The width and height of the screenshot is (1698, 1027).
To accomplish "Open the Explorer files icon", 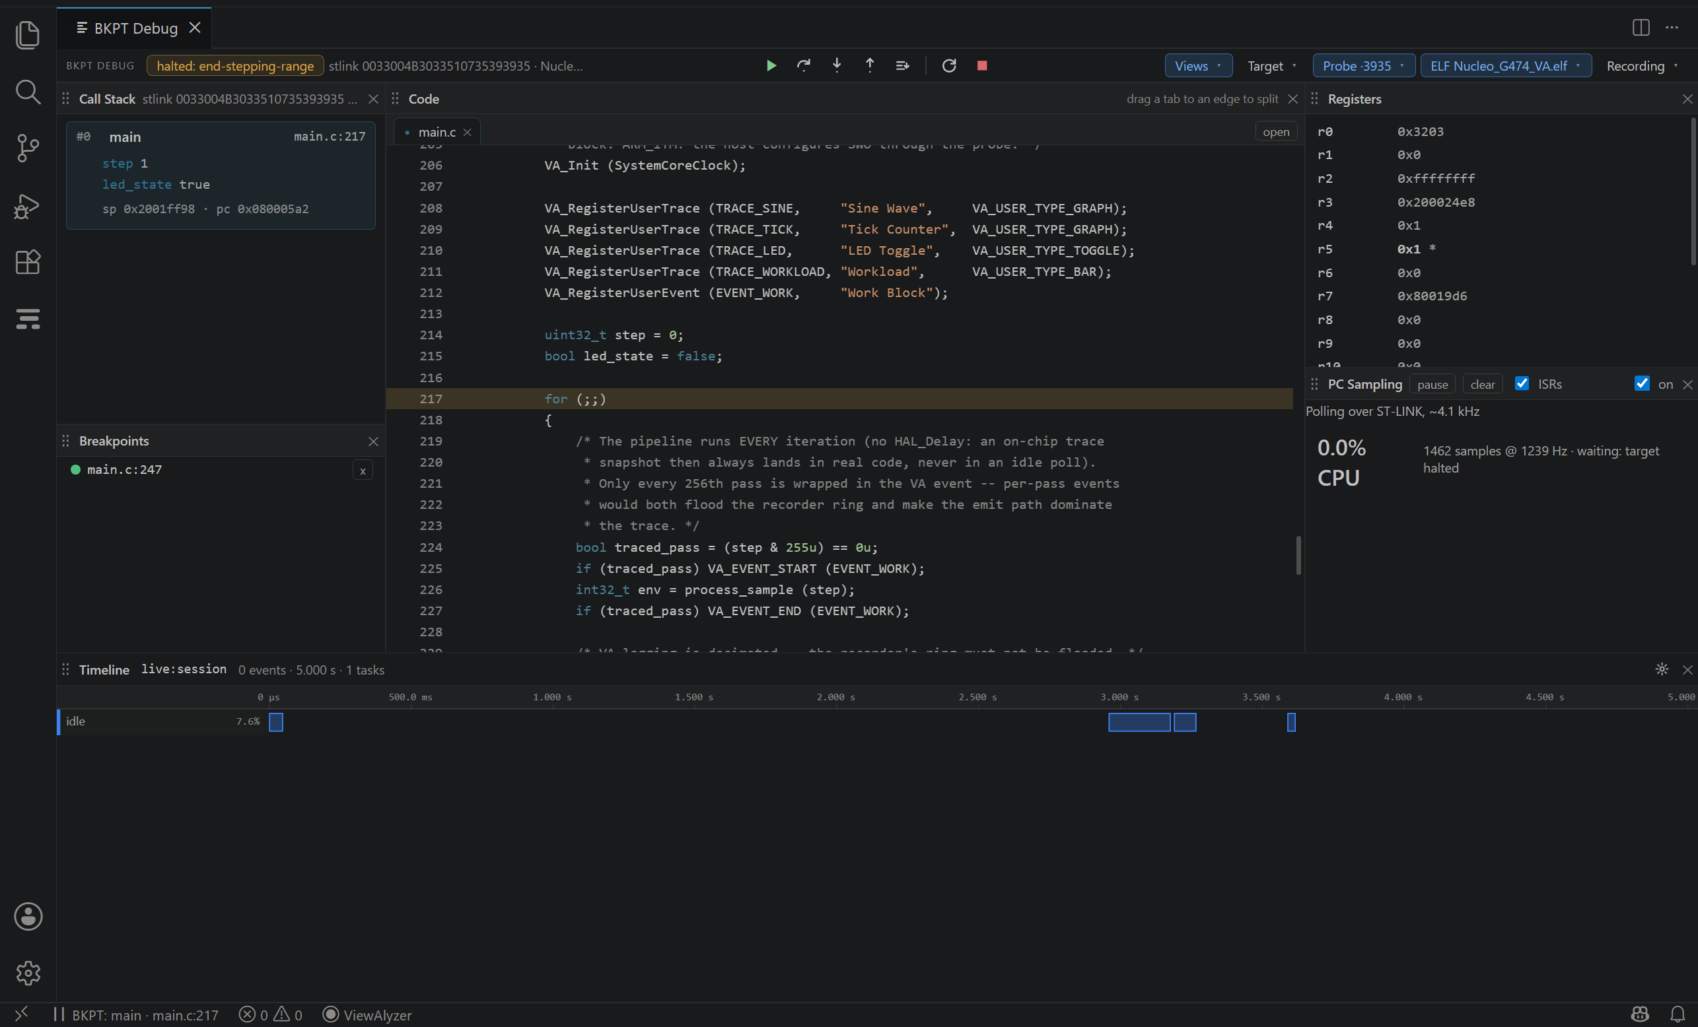I will 28,34.
